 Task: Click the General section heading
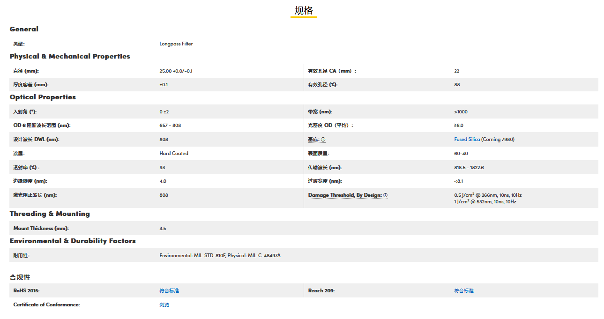[x=24, y=29]
